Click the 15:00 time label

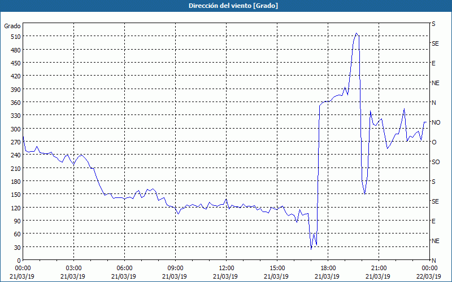[x=277, y=268]
